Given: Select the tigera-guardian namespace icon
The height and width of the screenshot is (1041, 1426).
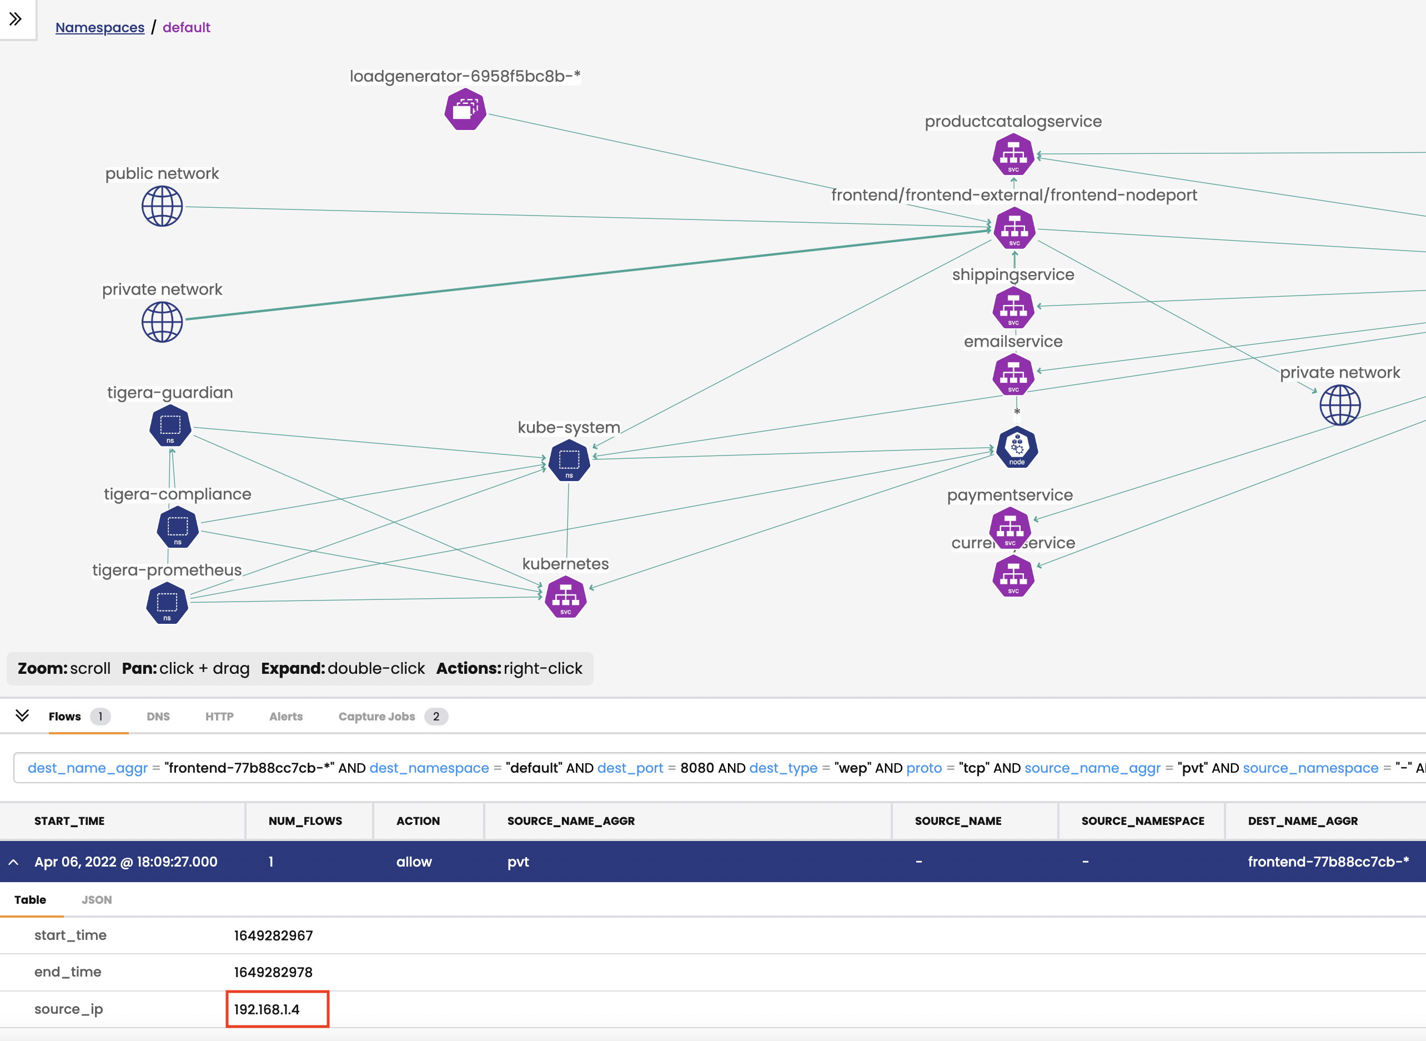Looking at the screenshot, I should click(x=170, y=426).
